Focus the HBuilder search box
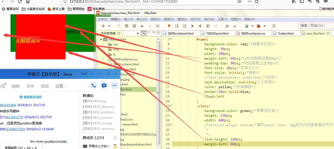 (x=317, y=26)
